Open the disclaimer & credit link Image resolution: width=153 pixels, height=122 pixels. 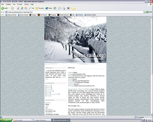point(53,94)
